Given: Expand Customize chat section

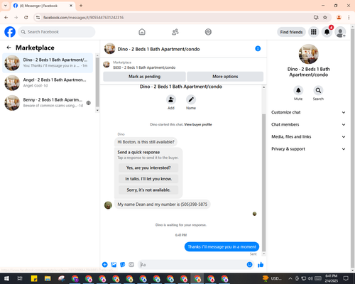Looking at the screenshot, I should (308, 112).
